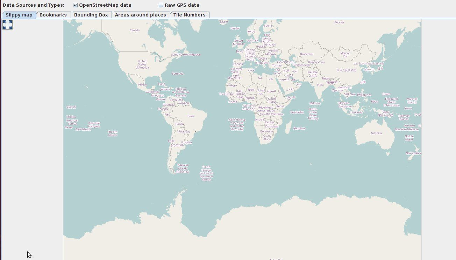Click the Liberia label on the map

coord(233,102)
